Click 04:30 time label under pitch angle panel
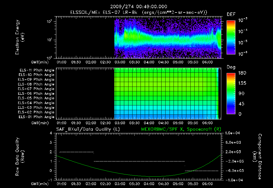 163,123
